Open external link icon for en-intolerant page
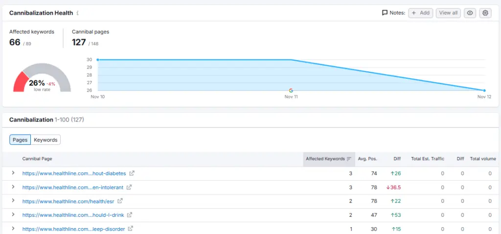Viewport: 501px width, 234px height. [x=129, y=187]
